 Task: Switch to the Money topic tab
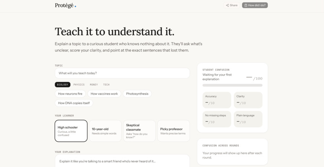coord(94,85)
